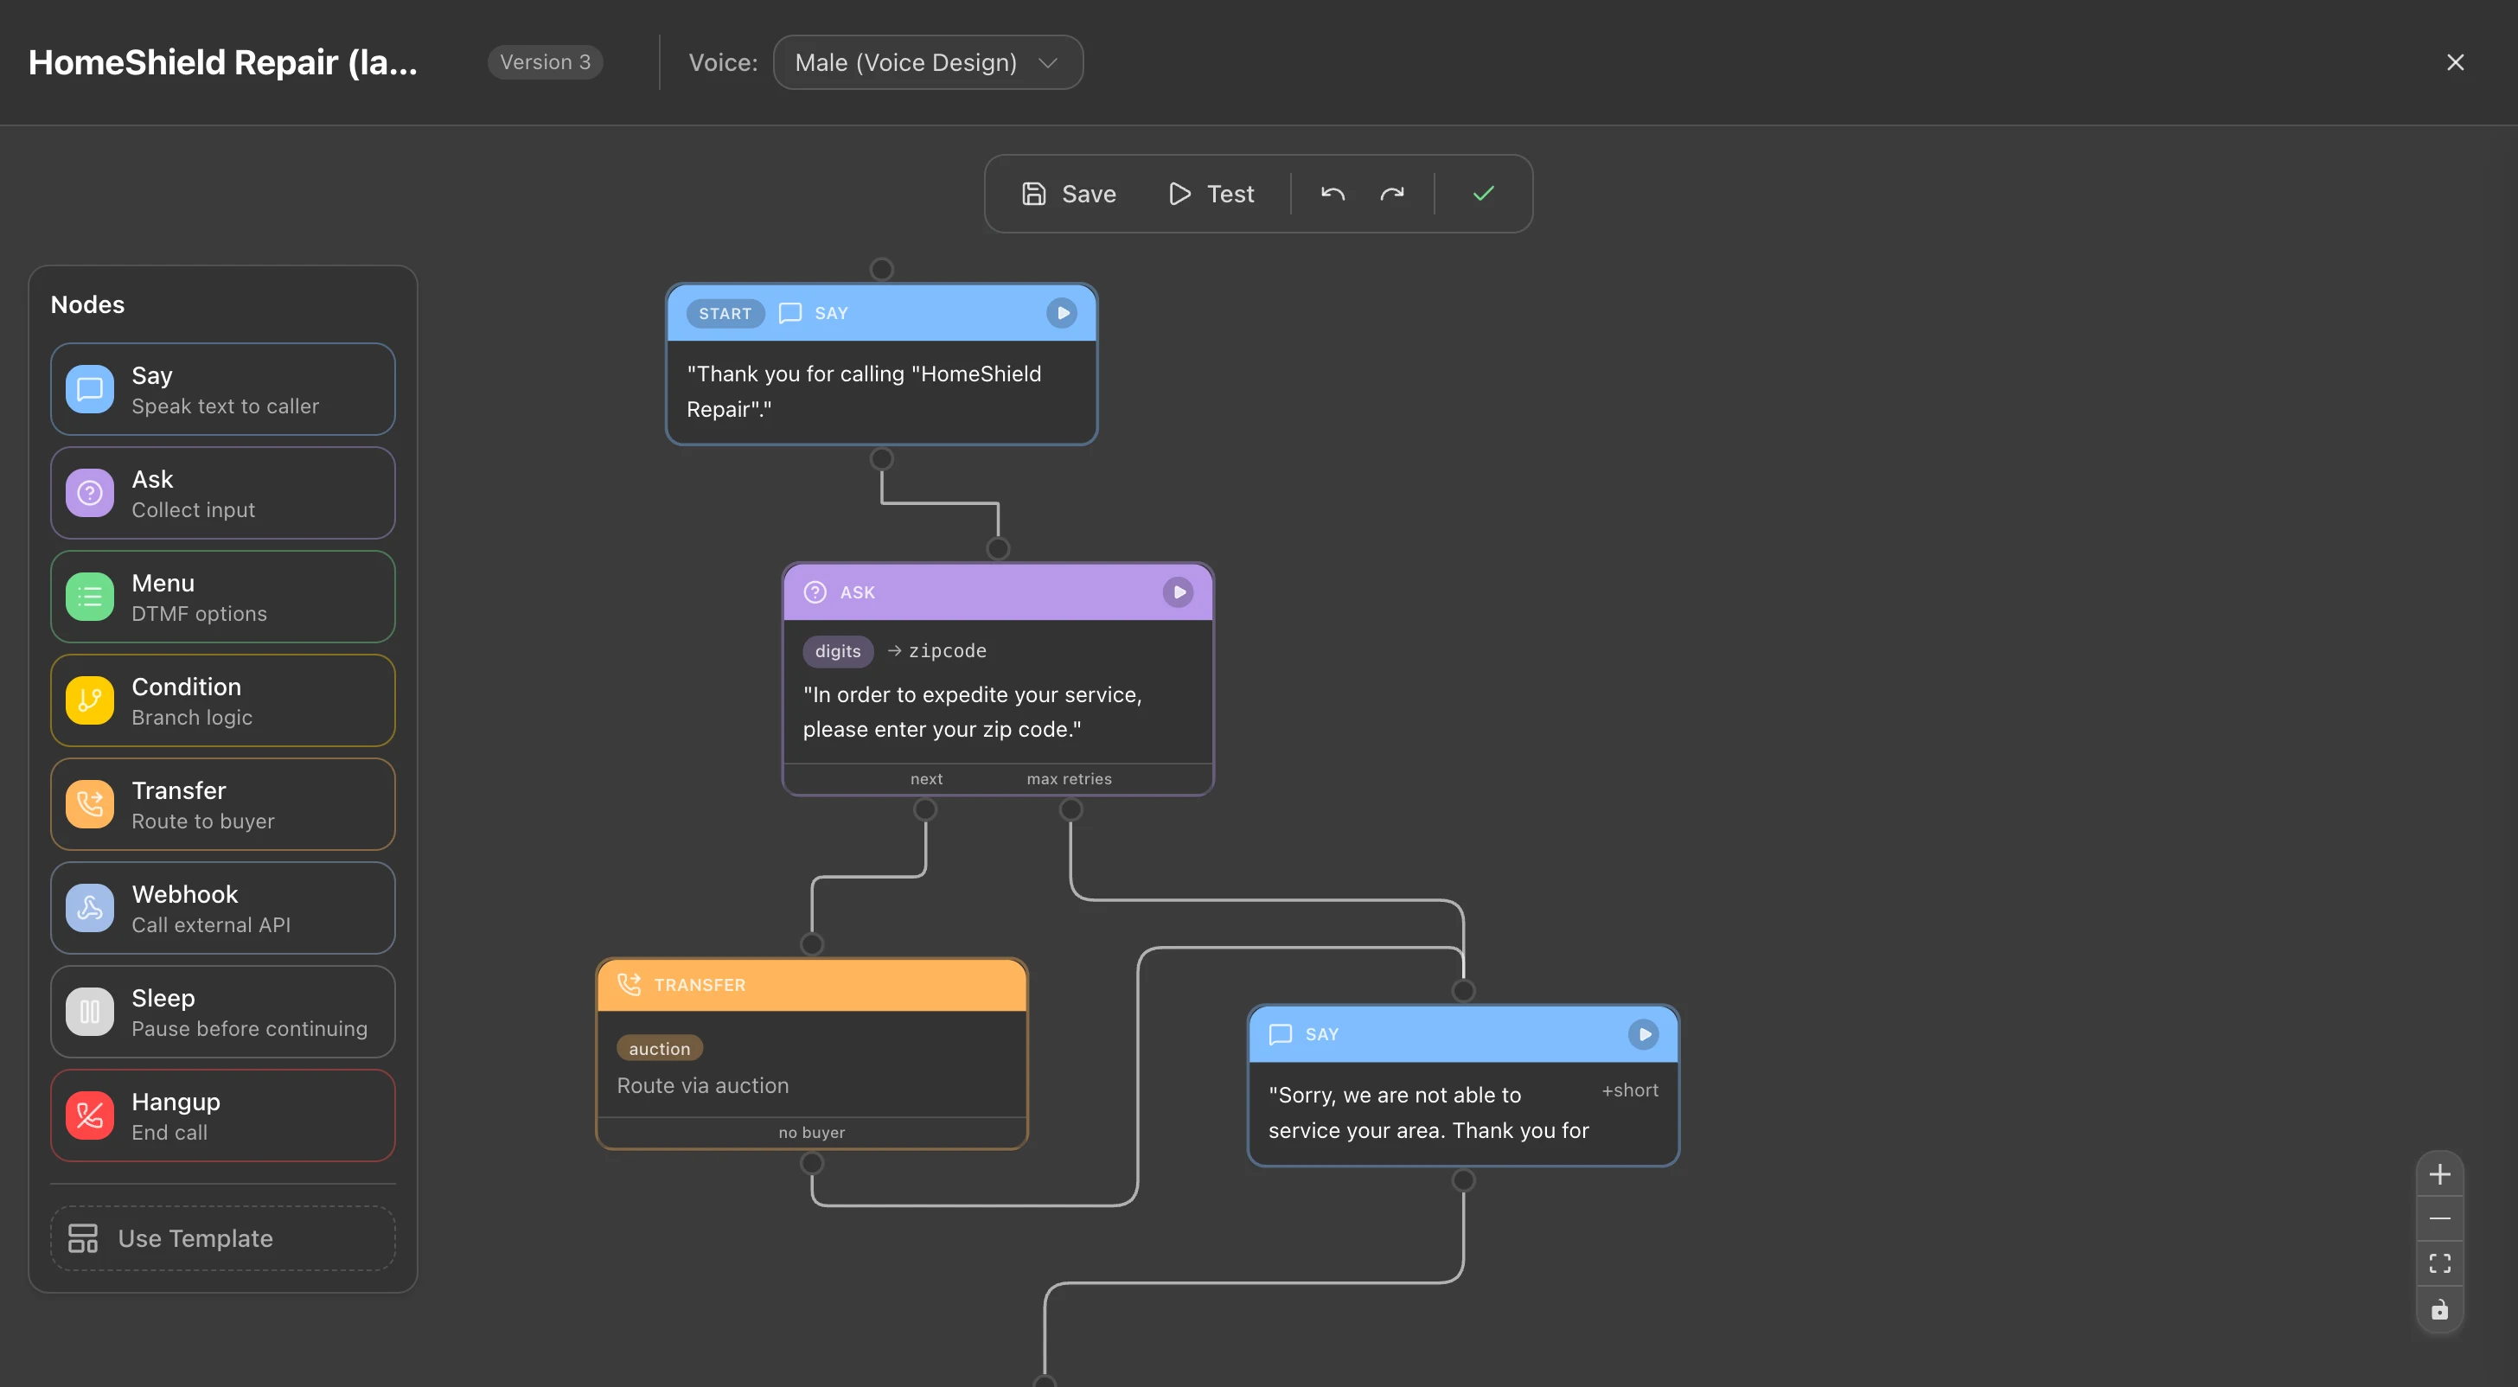Viewport: 2518px width, 1387px height.
Task: Fit the flow to view
Action: pyautogui.click(x=2440, y=1264)
